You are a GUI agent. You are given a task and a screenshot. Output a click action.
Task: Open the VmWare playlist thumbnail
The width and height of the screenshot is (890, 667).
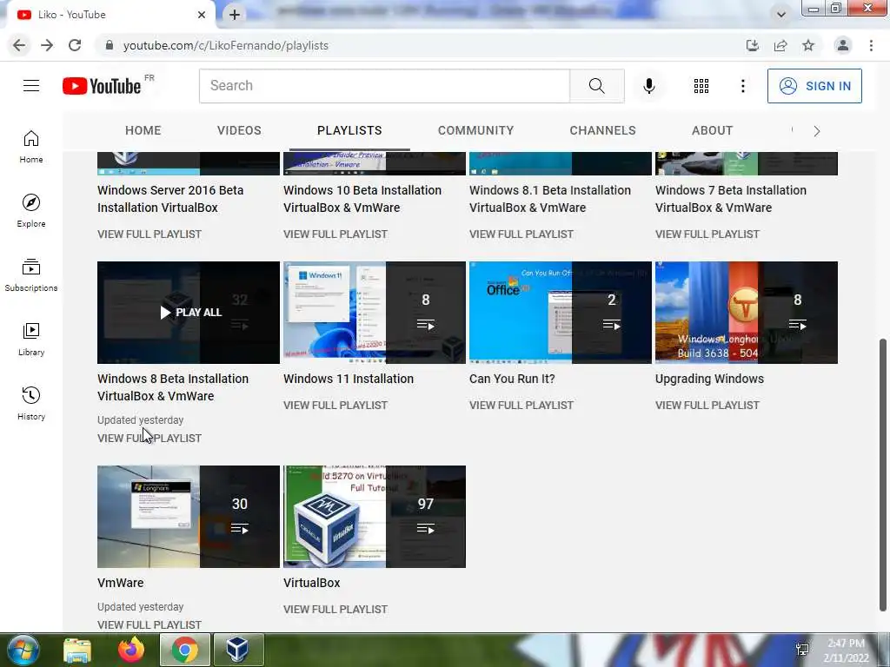(x=189, y=517)
